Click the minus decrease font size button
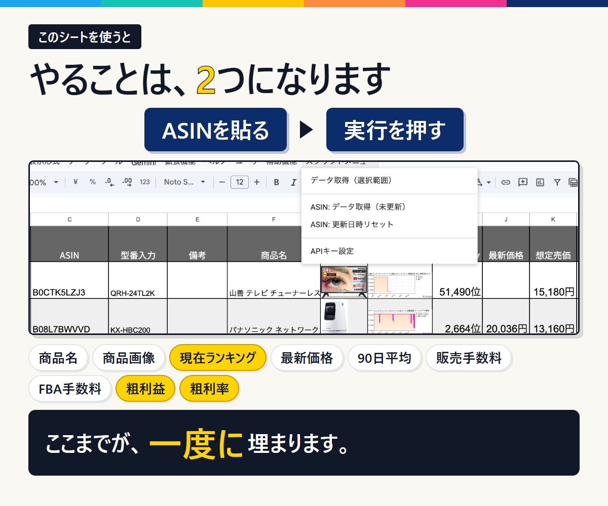608x506 pixels. [x=222, y=182]
